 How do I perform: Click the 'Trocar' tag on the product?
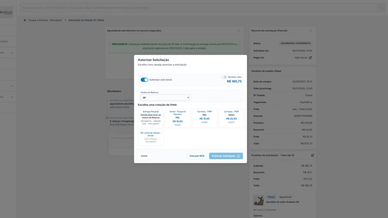272,197
